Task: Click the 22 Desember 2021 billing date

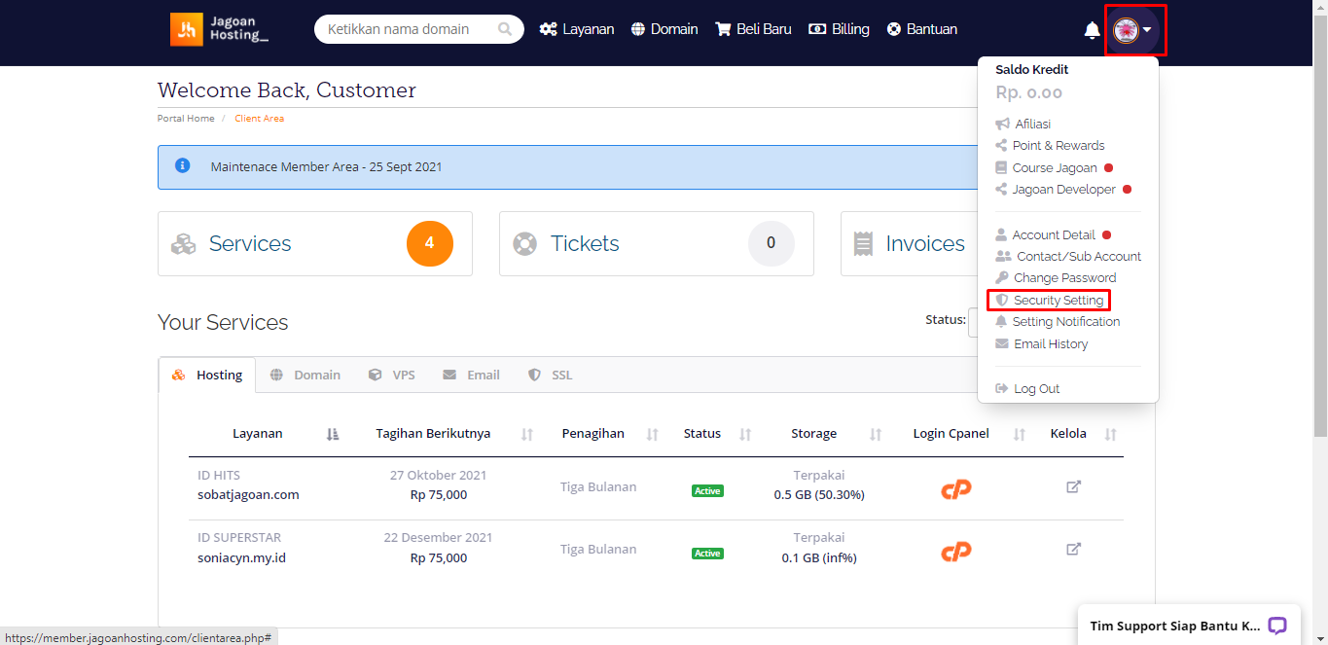Action: pyautogui.click(x=438, y=538)
